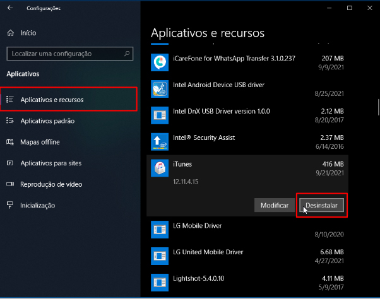Click Modificar button for iTunes

pos(275,205)
